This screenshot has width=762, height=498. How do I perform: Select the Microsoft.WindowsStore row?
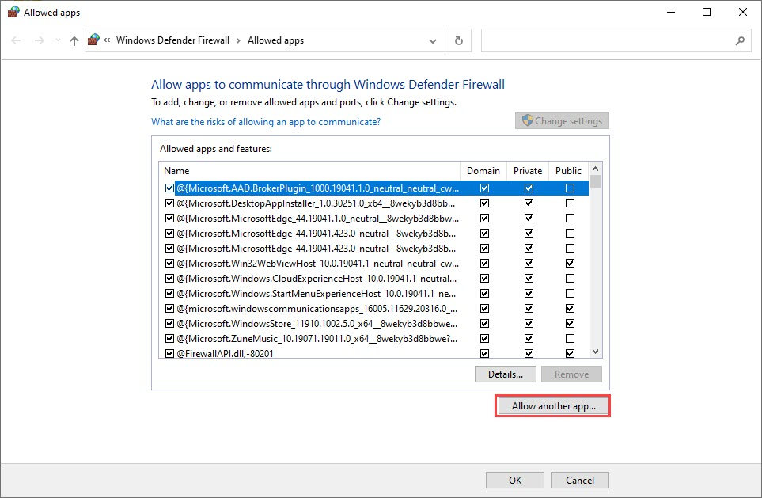coord(374,323)
